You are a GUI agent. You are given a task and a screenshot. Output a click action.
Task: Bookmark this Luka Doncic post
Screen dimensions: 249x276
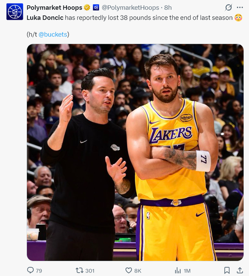pyautogui.click(x=227, y=270)
